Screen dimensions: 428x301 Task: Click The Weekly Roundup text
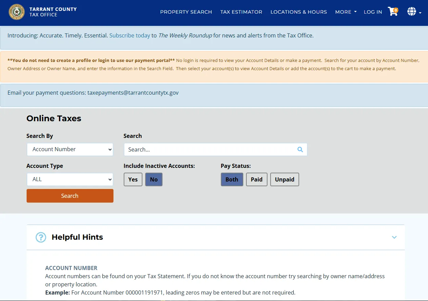pos(185,35)
